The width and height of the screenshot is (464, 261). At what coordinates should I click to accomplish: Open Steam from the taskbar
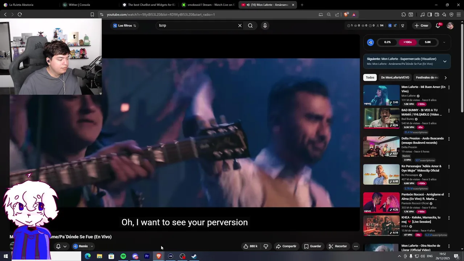click(x=194, y=256)
